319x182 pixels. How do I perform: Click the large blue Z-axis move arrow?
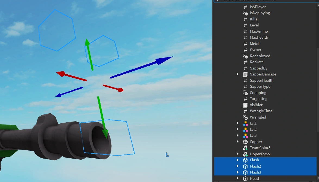pos(141,67)
